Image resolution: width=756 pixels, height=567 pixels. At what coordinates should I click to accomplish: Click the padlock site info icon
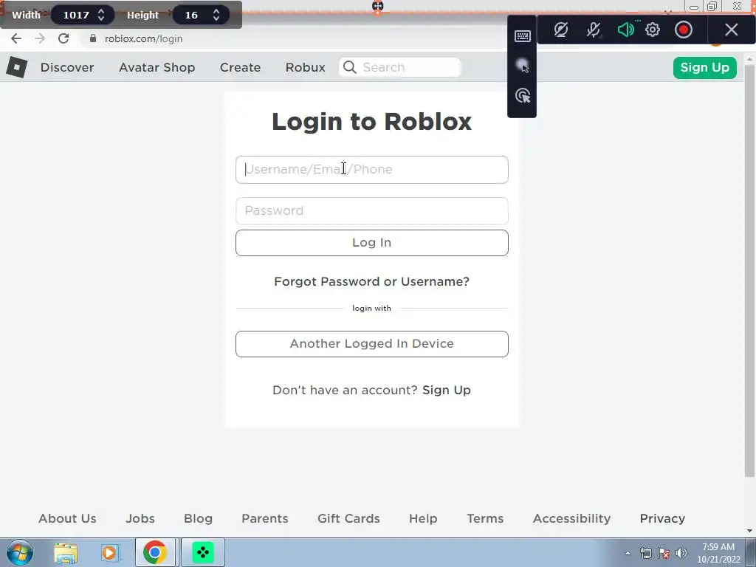coord(93,38)
